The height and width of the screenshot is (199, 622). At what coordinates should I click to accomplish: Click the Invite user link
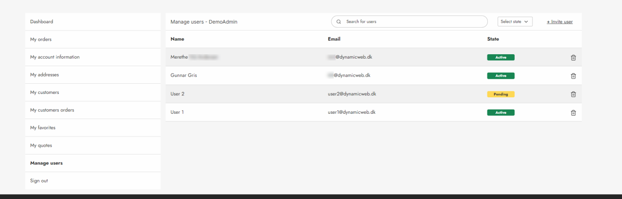tap(559, 22)
